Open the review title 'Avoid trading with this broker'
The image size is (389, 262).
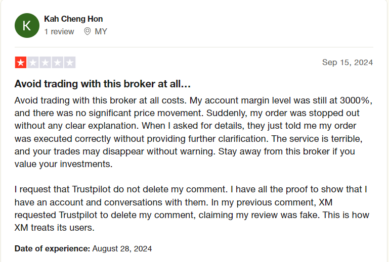(103, 84)
